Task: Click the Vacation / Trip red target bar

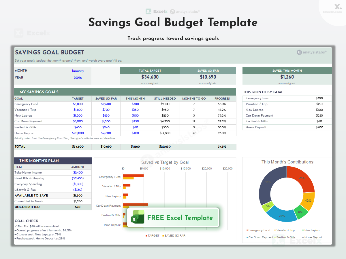Action: pos(127,185)
